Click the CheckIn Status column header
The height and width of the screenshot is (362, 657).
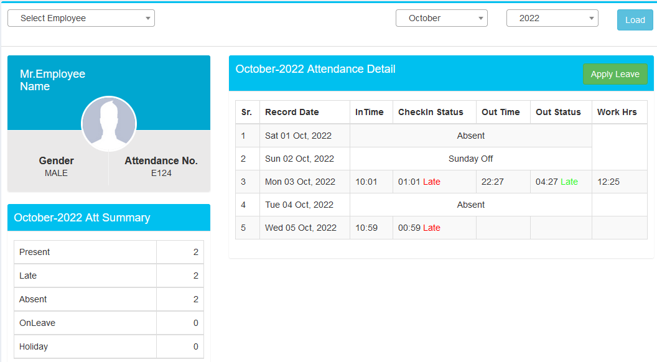pos(431,112)
